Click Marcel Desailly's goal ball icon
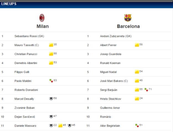The width and height of the screenshot is (173, 132). [x=51, y=98]
